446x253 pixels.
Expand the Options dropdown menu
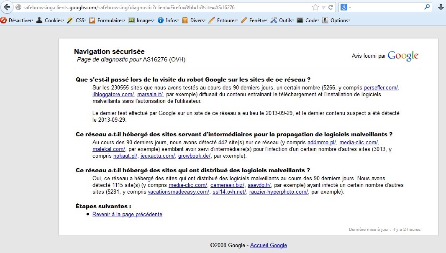coord(336,20)
